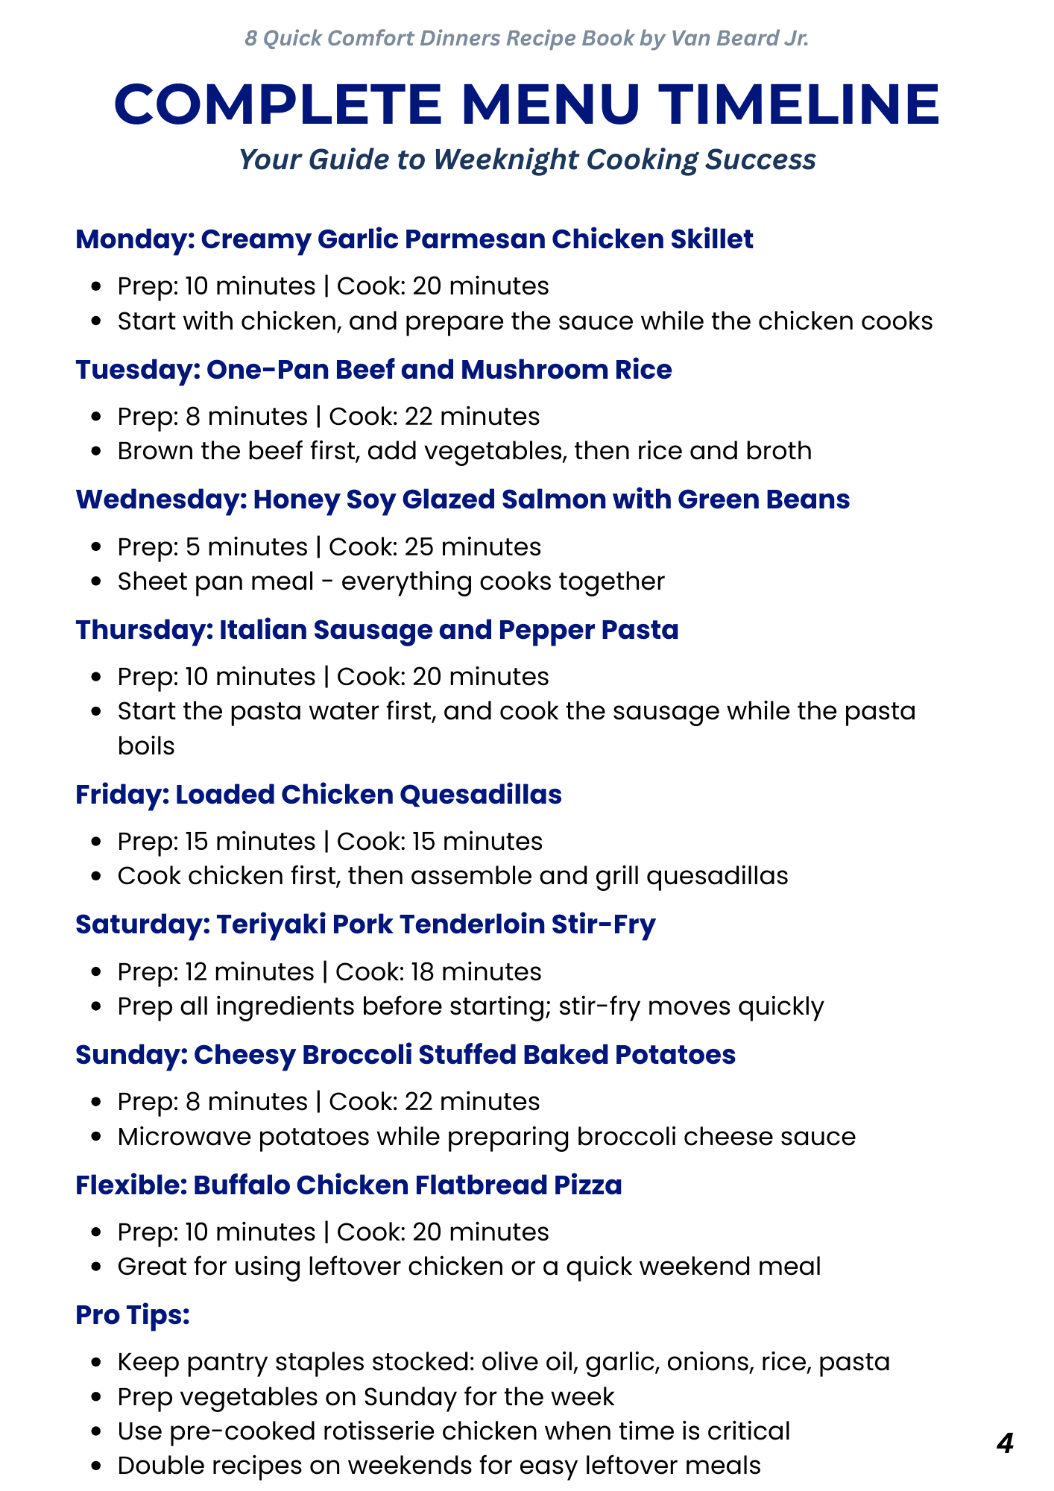Click the Thursday Italian Sausage Pasta heading
This screenshot has width=1054, height=1491.
[377, 630]
